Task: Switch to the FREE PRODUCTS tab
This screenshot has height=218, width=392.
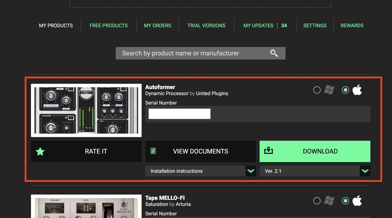Action: pyautogui.click(x=109, y=25)
